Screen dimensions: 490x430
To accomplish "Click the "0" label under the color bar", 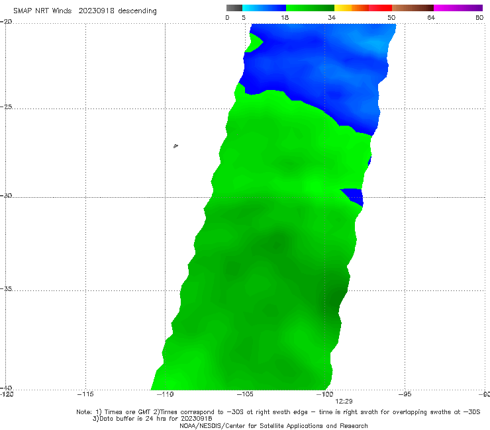I will [227, 18].
